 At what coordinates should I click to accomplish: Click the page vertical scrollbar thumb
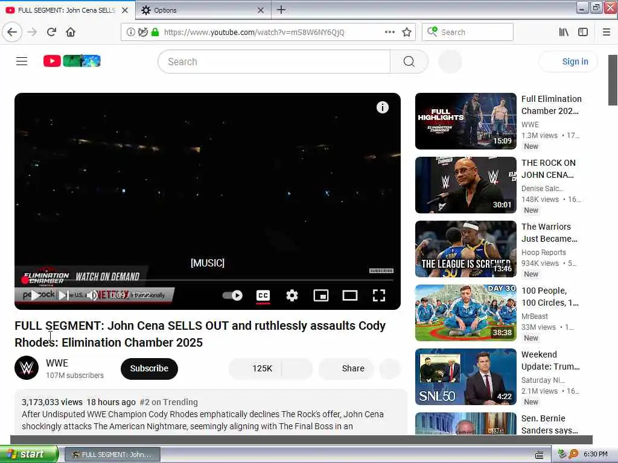pyautogui.click(x=613, y=80)
